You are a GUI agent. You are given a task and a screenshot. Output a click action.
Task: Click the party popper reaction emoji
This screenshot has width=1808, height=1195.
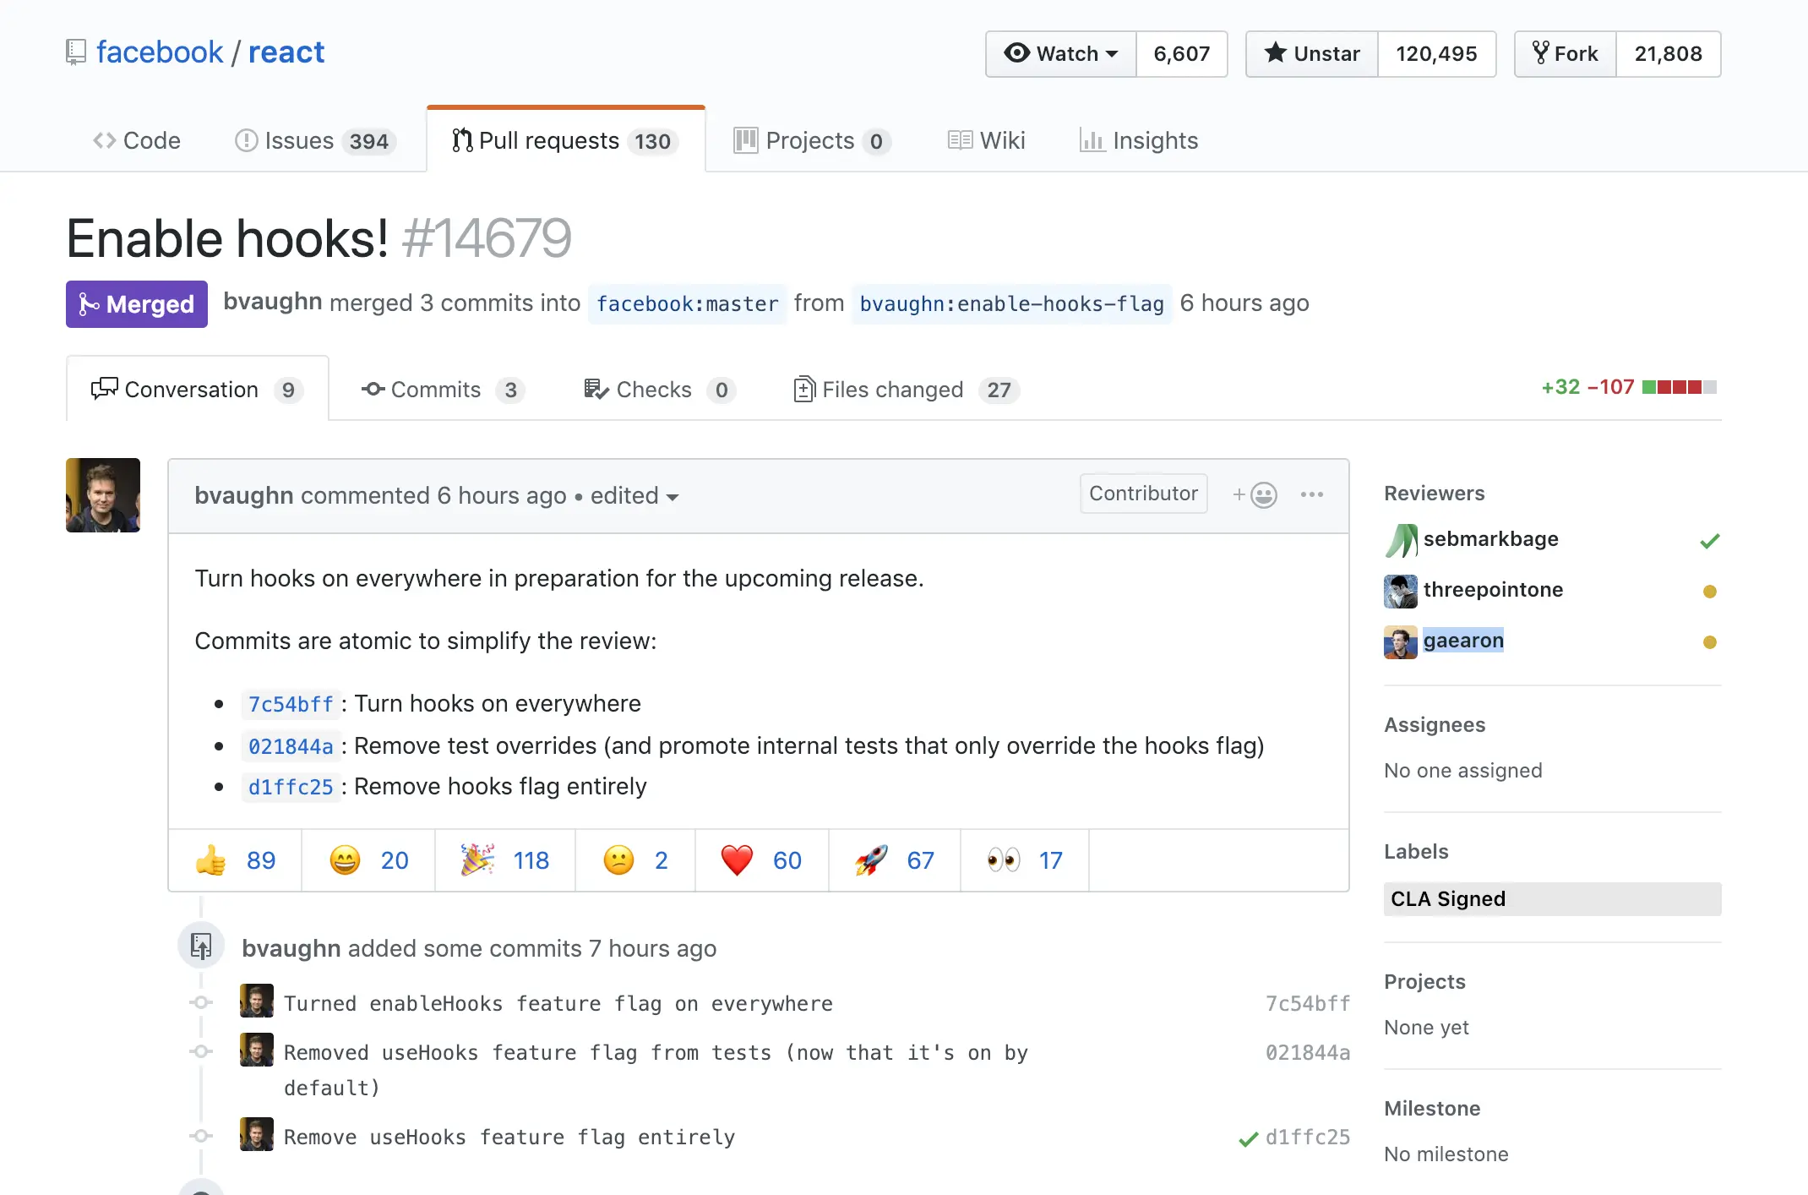click(477, 860)
